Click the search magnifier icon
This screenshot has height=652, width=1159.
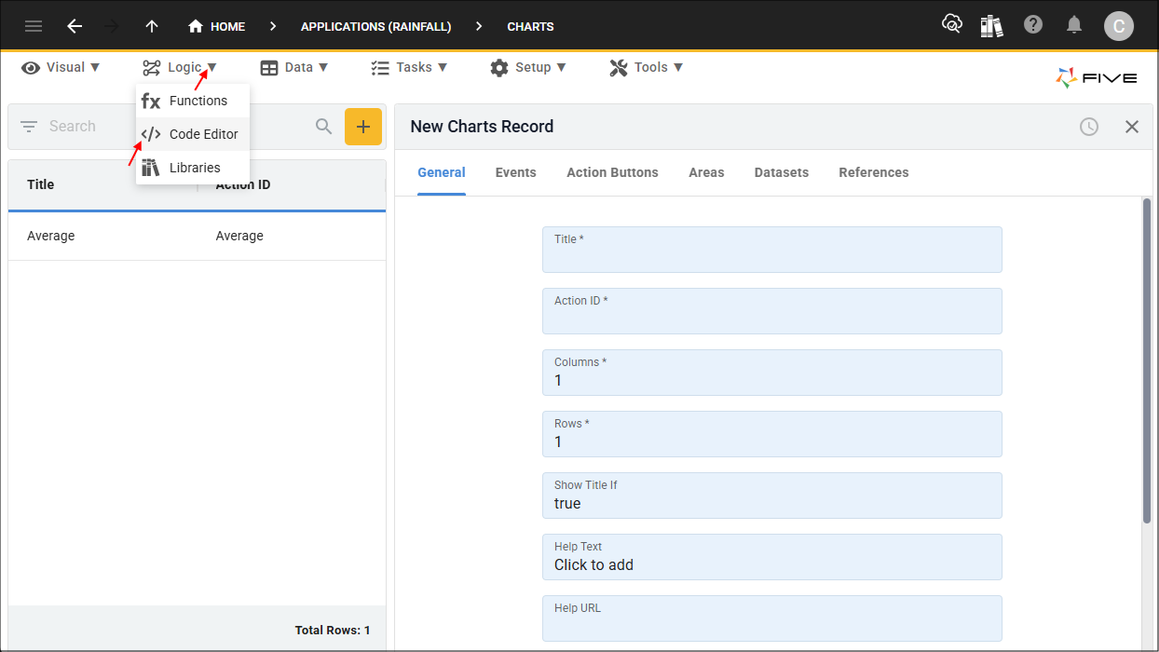(x=323, y=127)
